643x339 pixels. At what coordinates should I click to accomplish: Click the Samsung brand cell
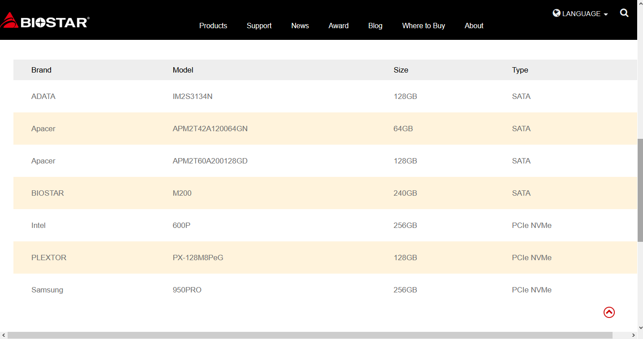pos(47,290)
